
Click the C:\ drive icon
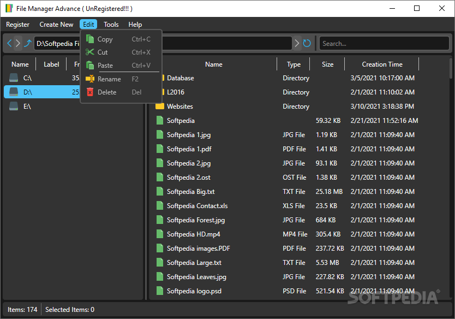tap(14, 78)
